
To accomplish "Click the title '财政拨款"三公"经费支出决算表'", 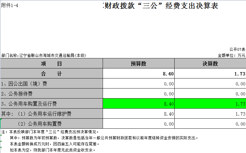I will pyautogui.click(x=161, y=6).
